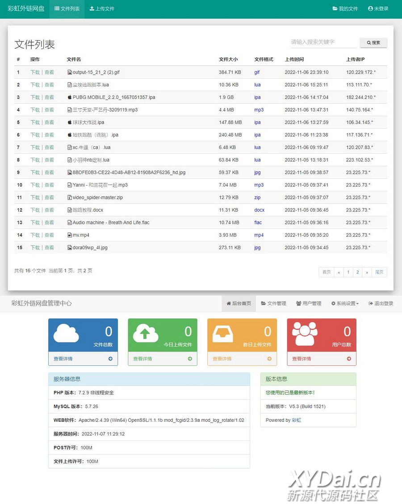Go to page 2 of file list
The width and height of the screenshot is (402, 504).
(x=357, y=272)
